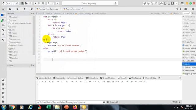Toggle Focus Mode eye icon
Viewport: 196px width, 110px height.
[161, 3]
